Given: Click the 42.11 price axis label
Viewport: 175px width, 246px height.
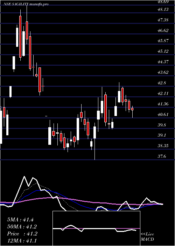Looking at the screenshot, I should [x=163, y=93].
